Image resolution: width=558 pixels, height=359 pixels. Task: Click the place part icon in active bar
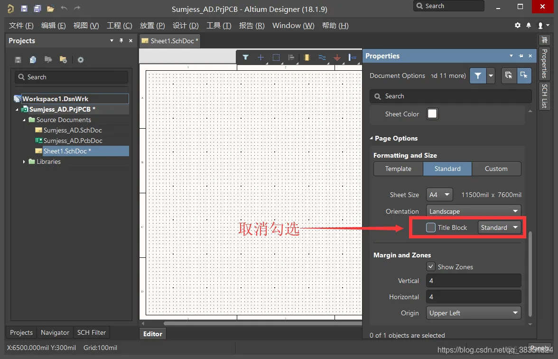[307, 57]
